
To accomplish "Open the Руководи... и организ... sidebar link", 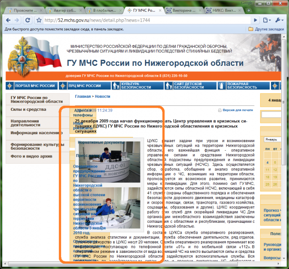I will [x=272, y=247].
